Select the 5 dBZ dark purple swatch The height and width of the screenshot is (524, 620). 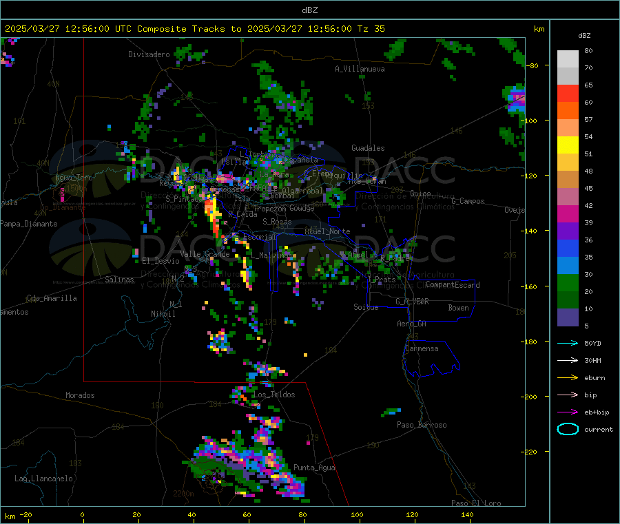pos(568,317)
